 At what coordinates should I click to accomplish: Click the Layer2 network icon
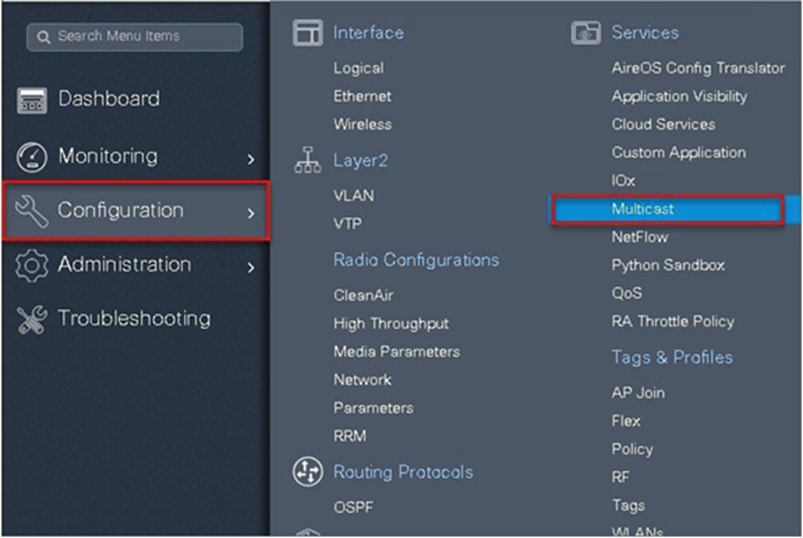(x=308, y=160)
